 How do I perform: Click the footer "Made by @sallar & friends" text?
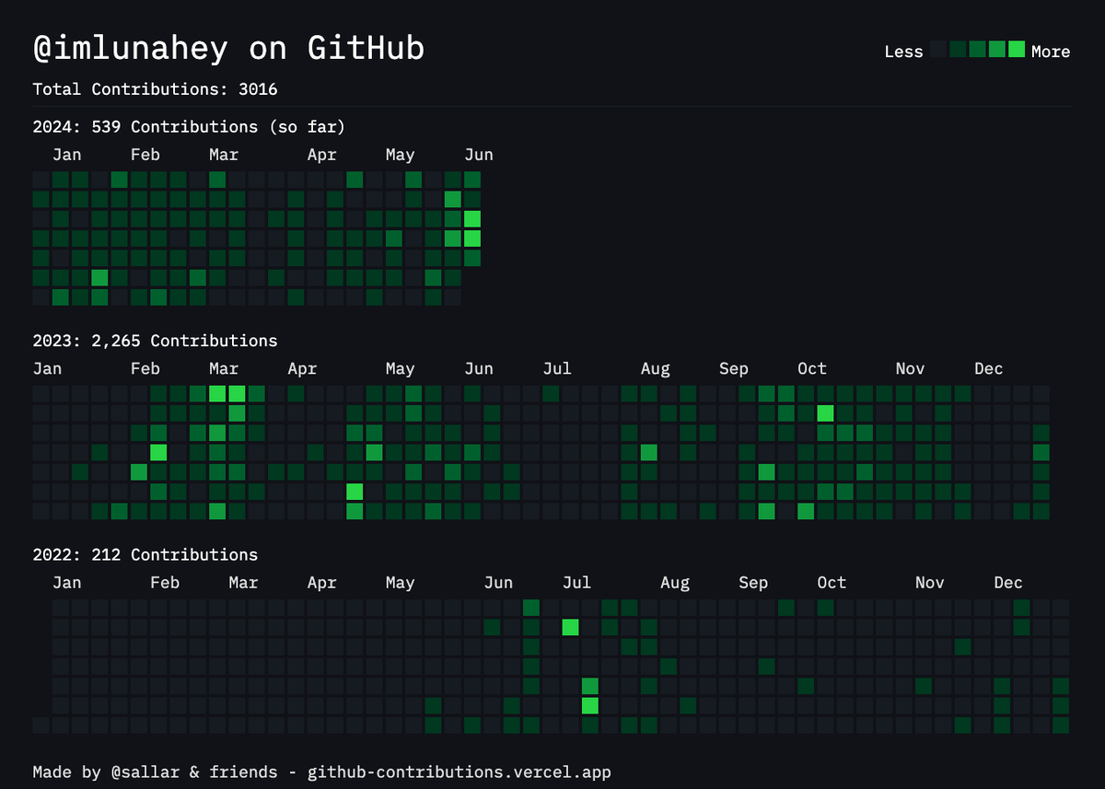coord(155,772)
